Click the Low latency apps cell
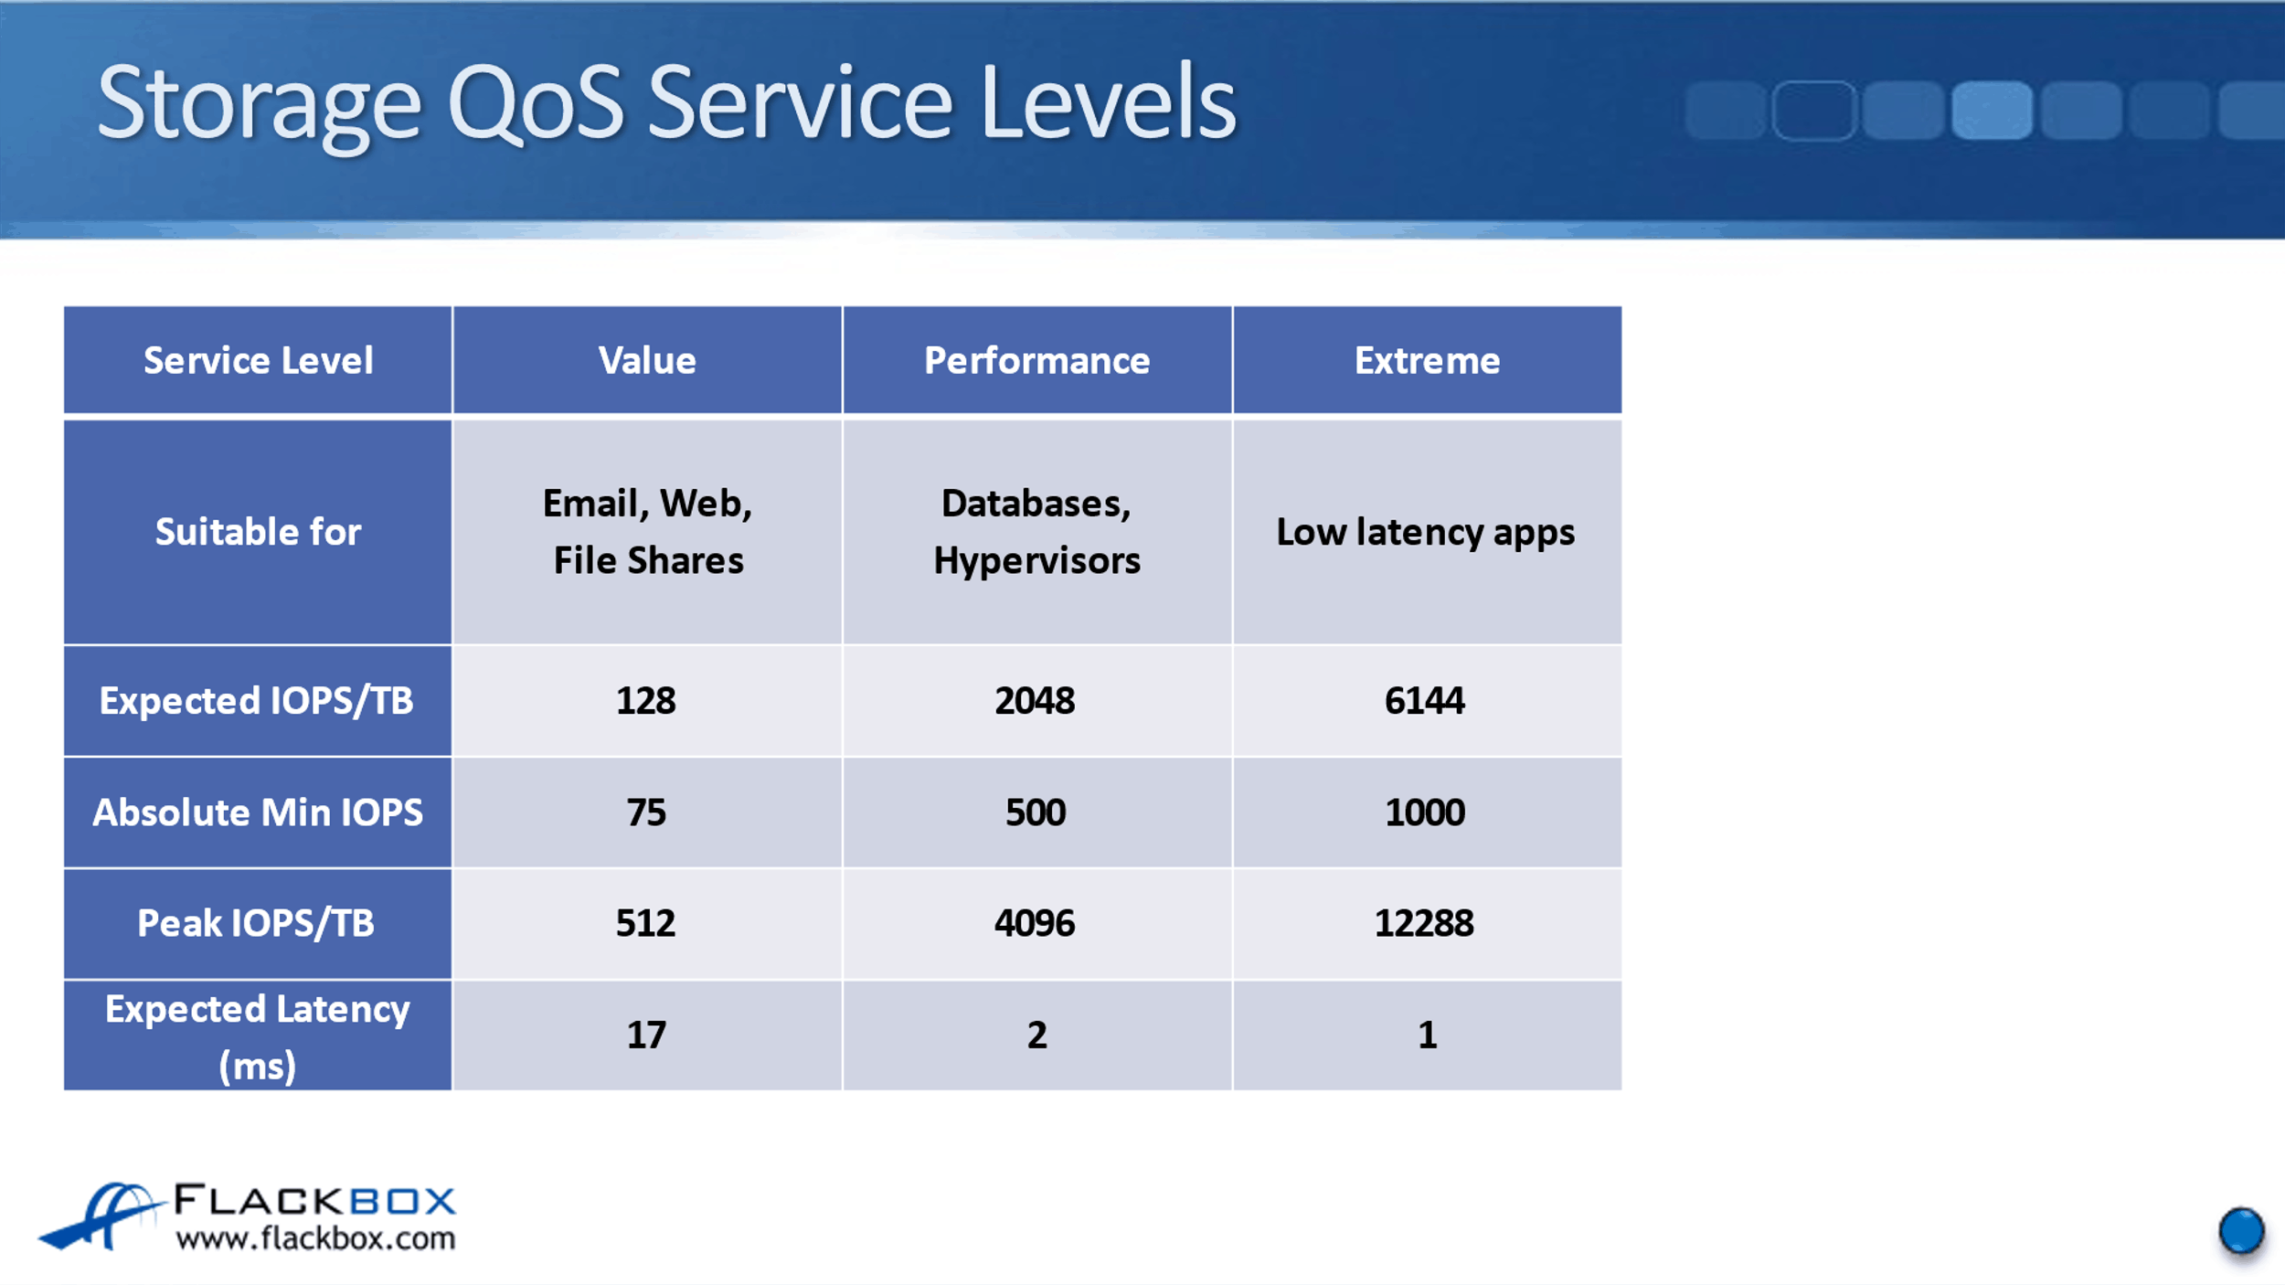The image size is (2285, 1285). pyautogui.click(x=1427, y=532)
